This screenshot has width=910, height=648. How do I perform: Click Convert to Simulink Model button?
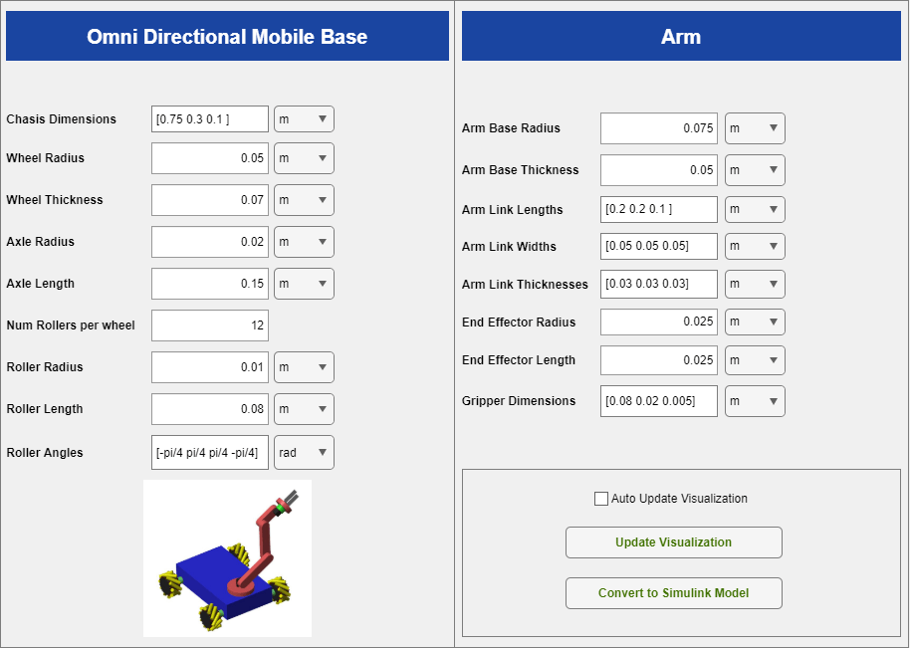(674, 593)
